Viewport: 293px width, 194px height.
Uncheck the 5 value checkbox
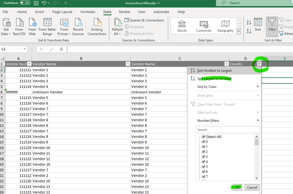pyautogui.click(x=204, y=167)
